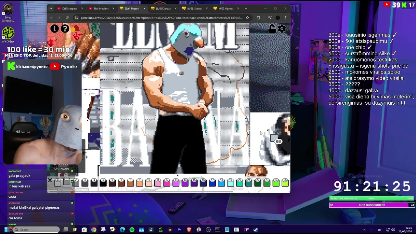The width and height of the screenshot is (416, 234).
Task: Pick color swatch number 21 teal
Action: click(249, 183)
